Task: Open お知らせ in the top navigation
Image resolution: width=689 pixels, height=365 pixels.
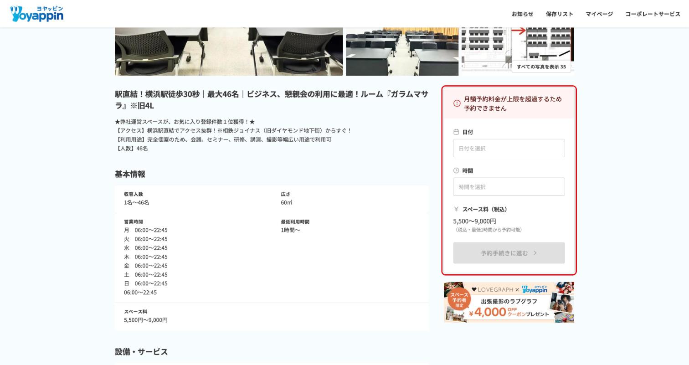Action: coord(522,14)
